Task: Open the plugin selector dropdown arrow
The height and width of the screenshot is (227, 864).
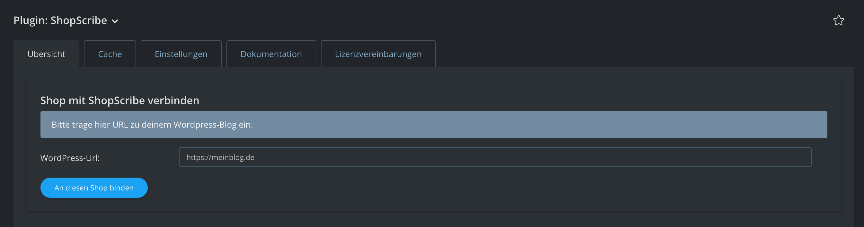Action: pos(115,21)
